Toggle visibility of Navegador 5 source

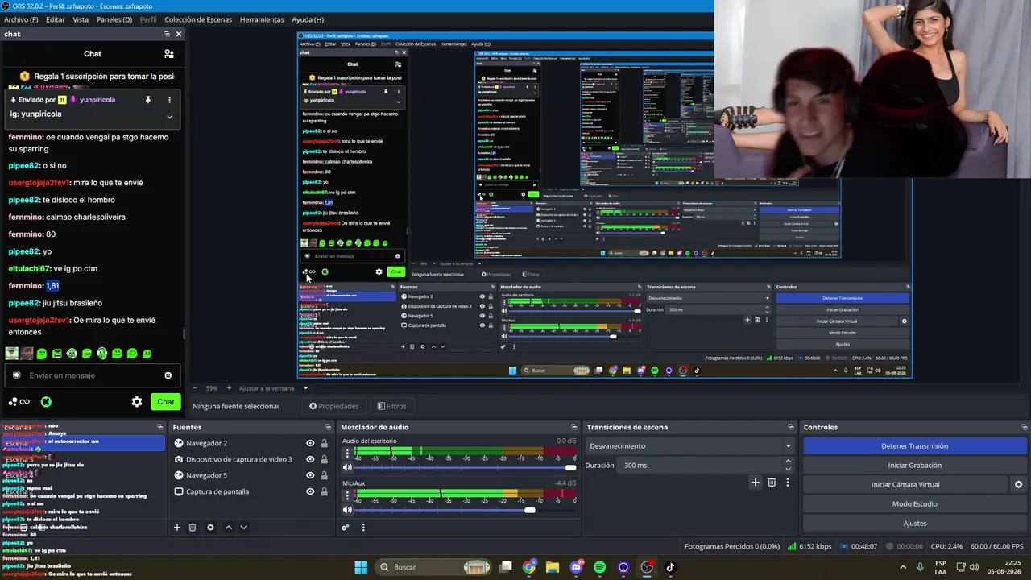tap(310, 475)
